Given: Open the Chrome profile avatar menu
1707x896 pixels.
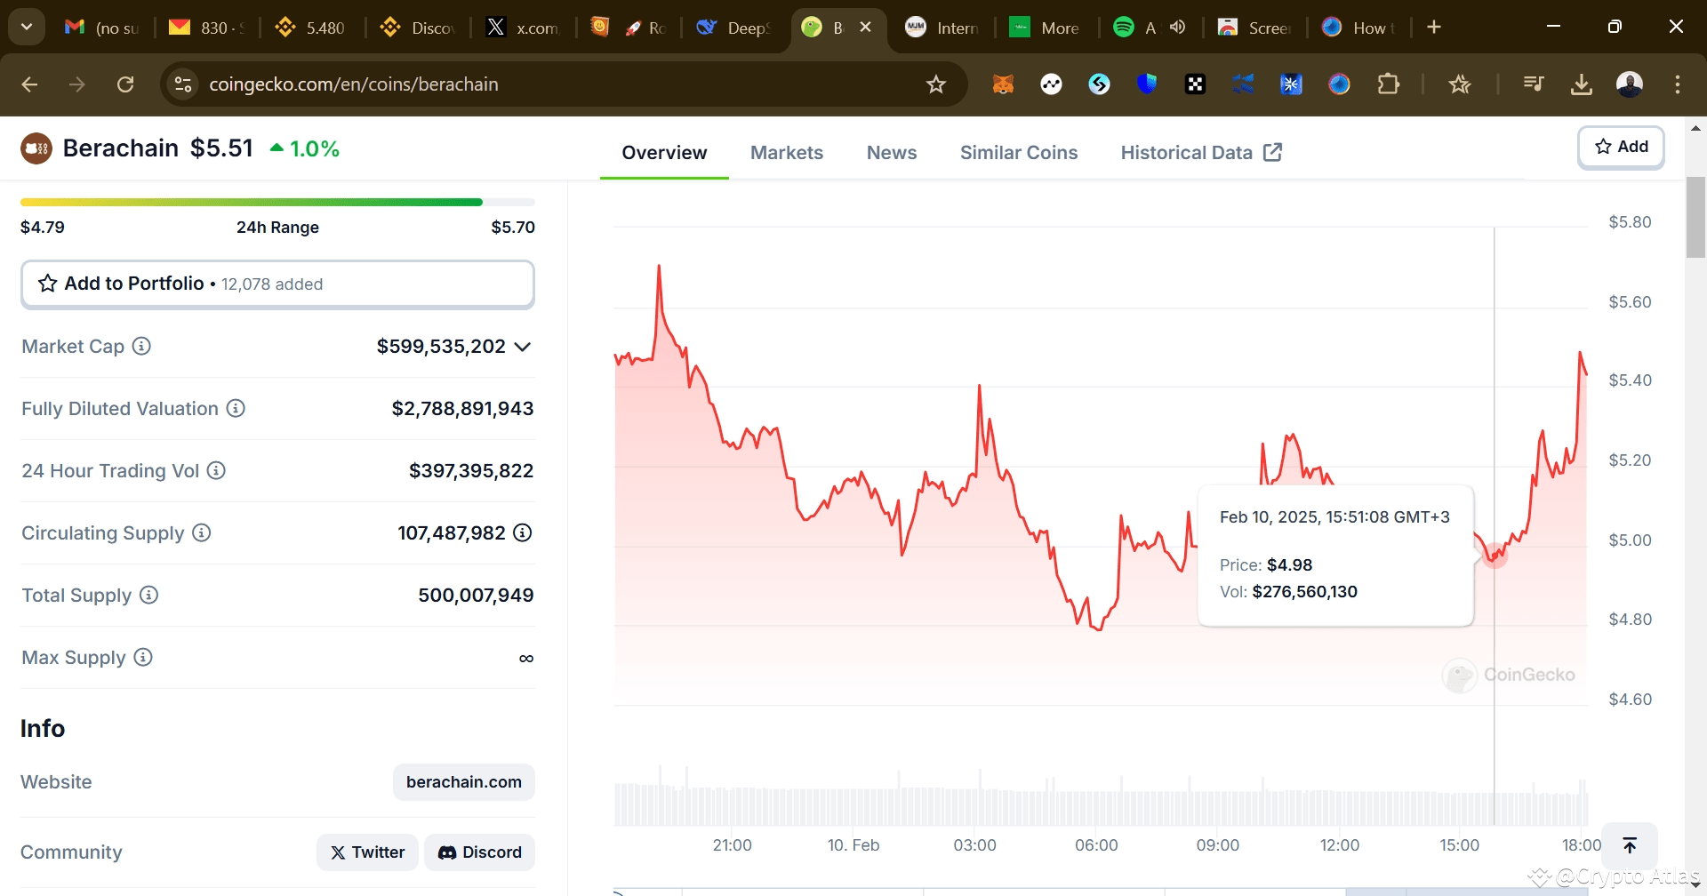Looking at the screenshot, I should coord(1630,84).
